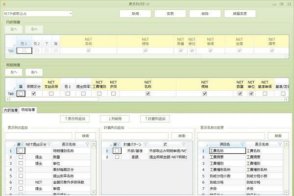Viewport: 294px width, 196px height.
Task: Check the box for 差額 calculation row
Action: [117, 157]
